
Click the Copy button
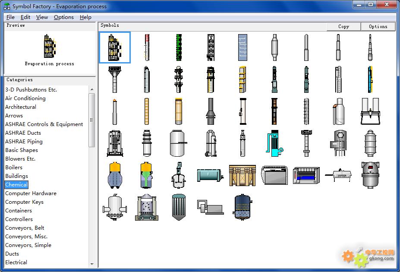[343, 26]
